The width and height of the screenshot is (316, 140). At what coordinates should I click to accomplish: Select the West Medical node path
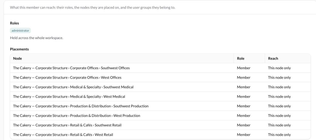69,96
